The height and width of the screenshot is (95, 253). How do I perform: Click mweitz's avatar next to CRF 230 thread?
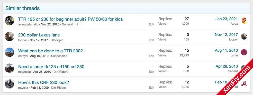[9, 84]
